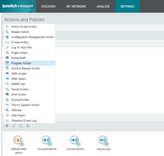This screenshot has height=156, width=164.
Task: Select SNMP Set from the menu
Action: tap(30, 84)
